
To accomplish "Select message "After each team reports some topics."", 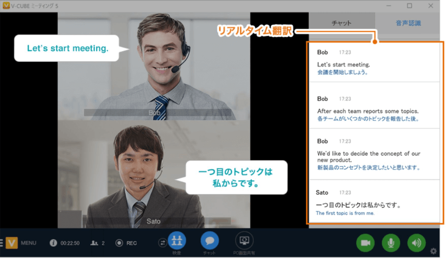I will 368,111.
